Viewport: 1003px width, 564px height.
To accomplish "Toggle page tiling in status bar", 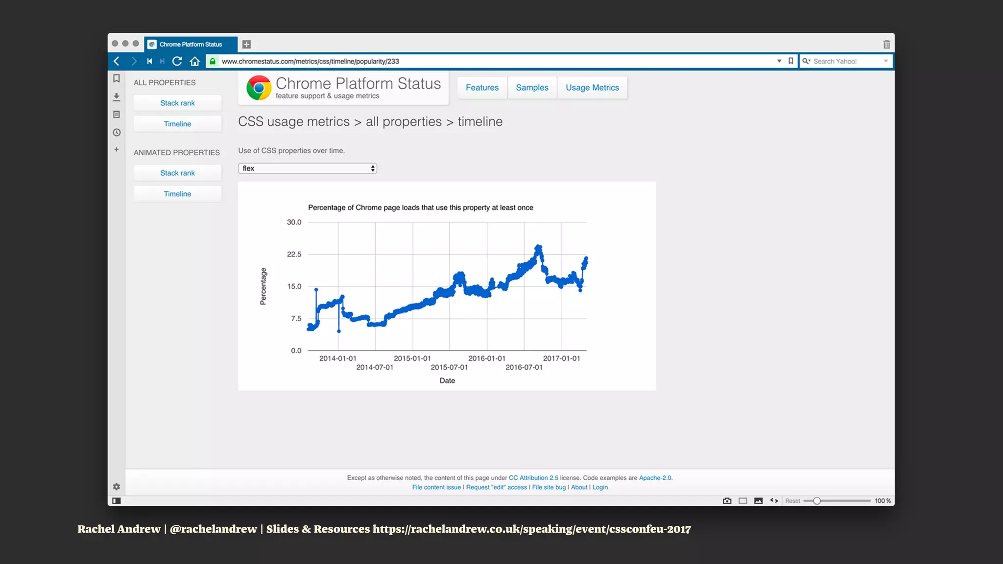I will click(x=743, y=501).
